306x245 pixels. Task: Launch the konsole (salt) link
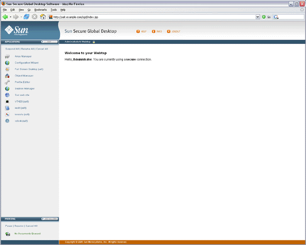coord(22,114)
